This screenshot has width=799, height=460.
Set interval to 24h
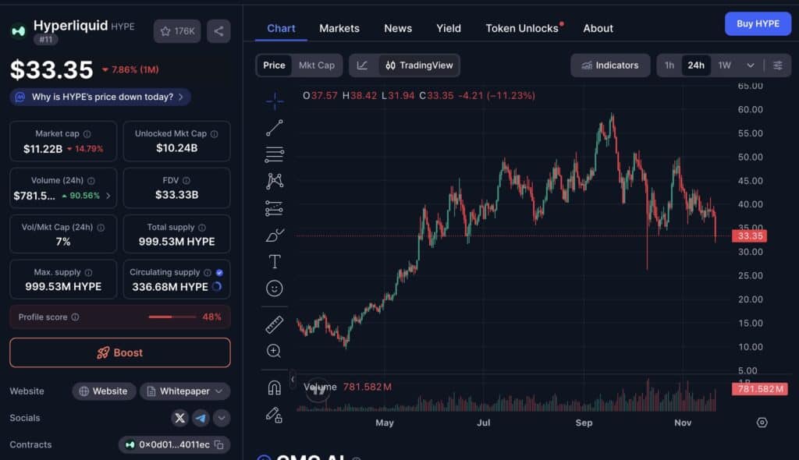pos(695,65)
